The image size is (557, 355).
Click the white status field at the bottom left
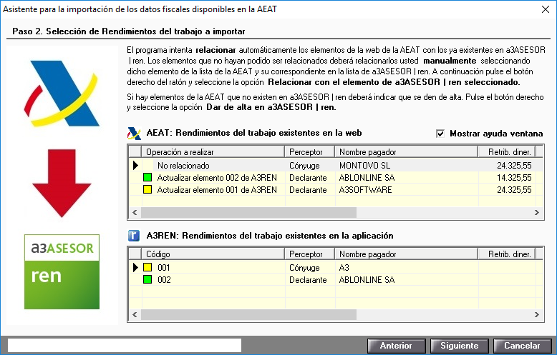point(125,346)
